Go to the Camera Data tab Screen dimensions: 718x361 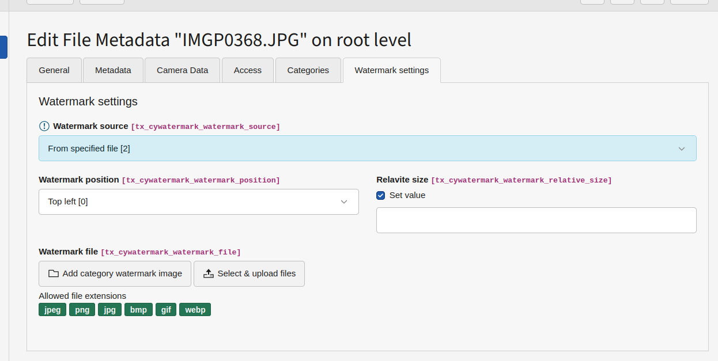coord(182,70)
